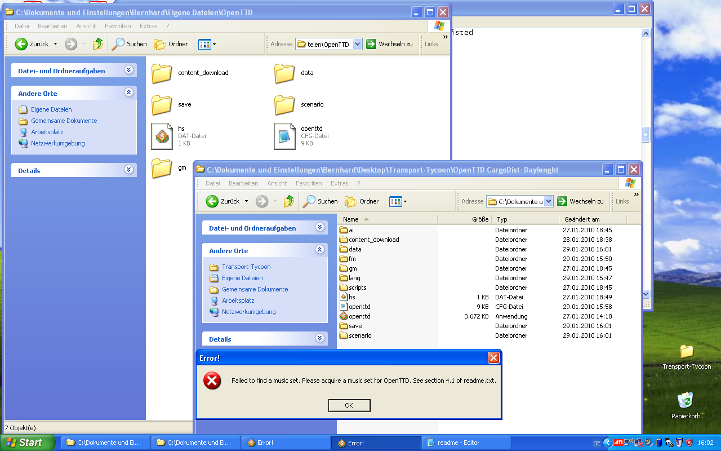721x451 pixels.
Task: Open the openttd application file in list
Action: coord(359,316)
